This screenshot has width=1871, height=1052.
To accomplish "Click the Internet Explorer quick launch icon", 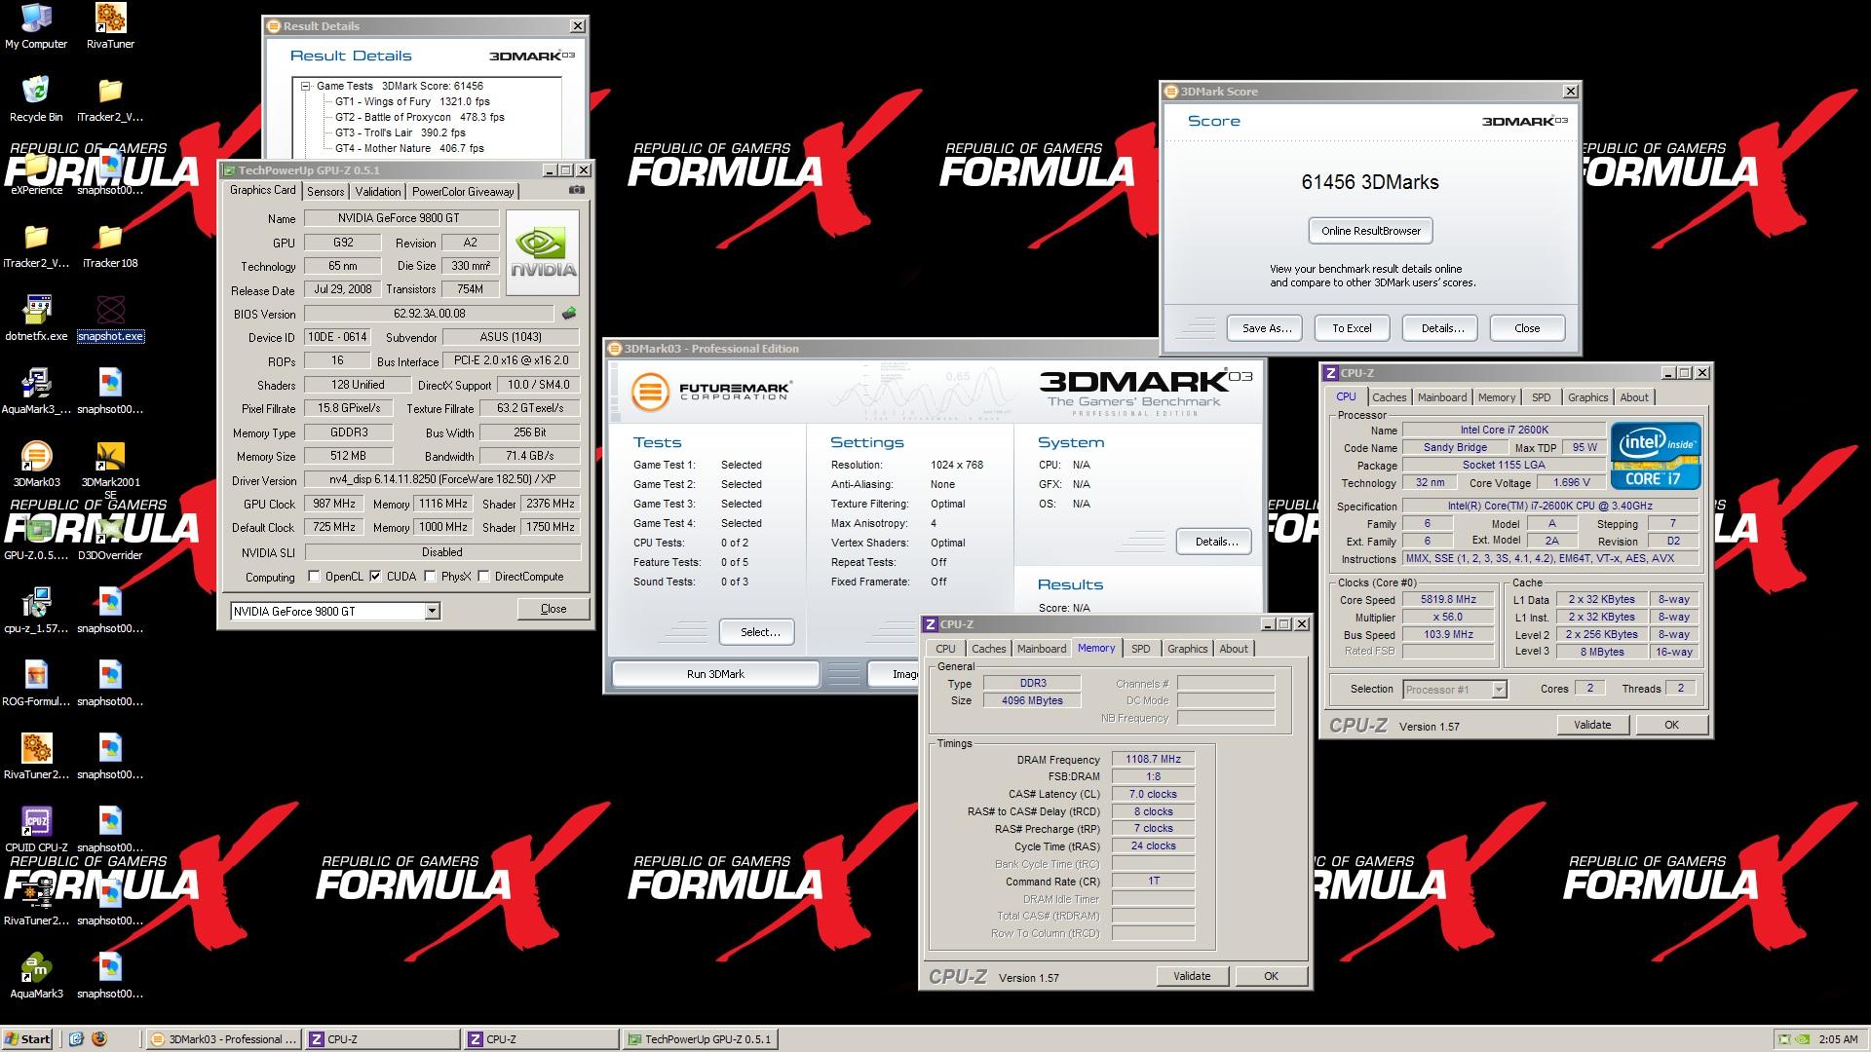I will coord(77,1039).
